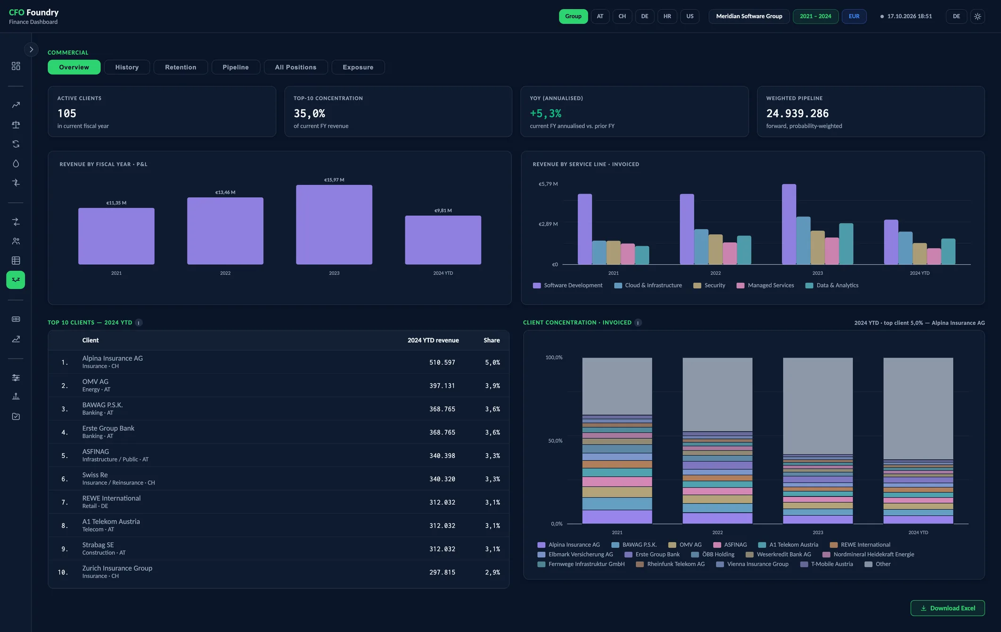Click the trending-up arrow sidebar icon
Image resolution: width=1001 pixels, height=632 pixels.
(x=16, y=105)
